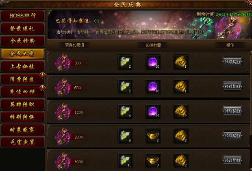Image resolution: width=252 pixels, height=171 pixels.
Task: Claim reward for 300 如意值 tier
Action: click(x=232, y=62)
